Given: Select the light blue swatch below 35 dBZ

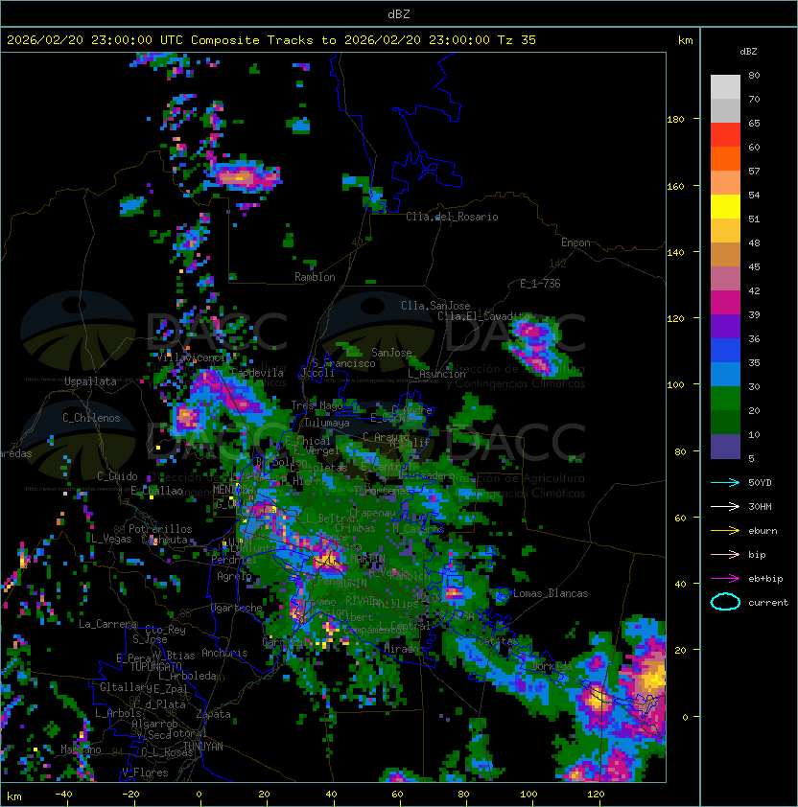Looking at the screenshot, I should coord(725,374).
